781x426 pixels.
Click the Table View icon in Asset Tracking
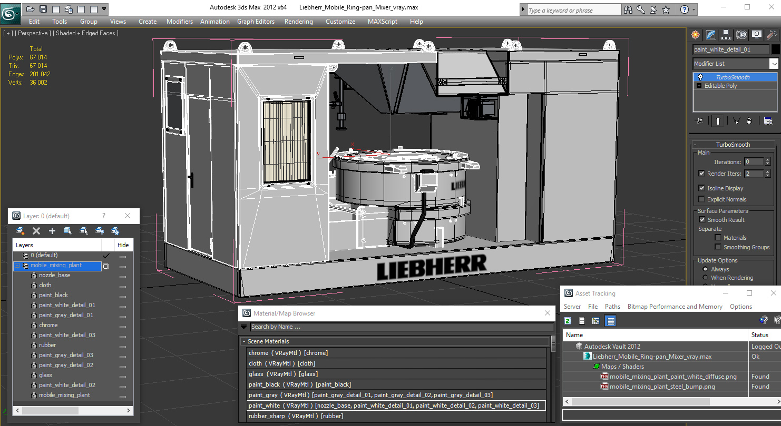(610, 321)
